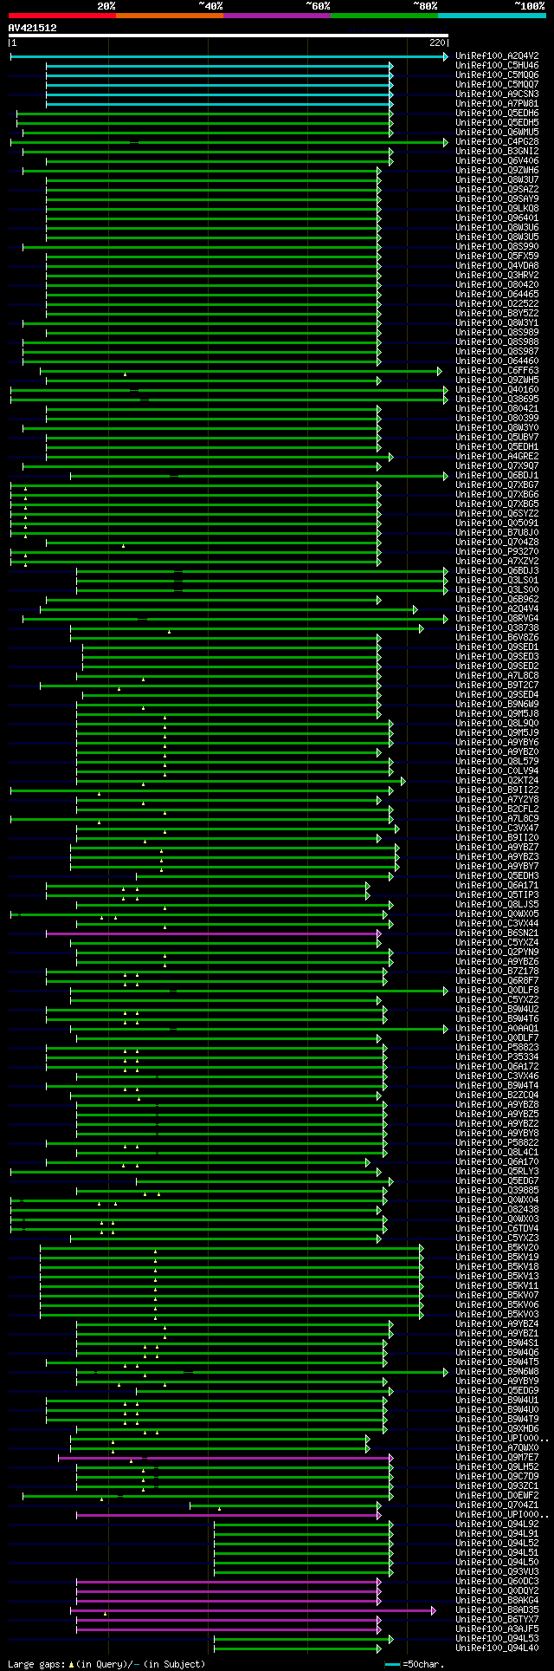The height and width of the screenshot is (1671, 554).
Task: Select the UniRef100_B9T2C7 entry
Action: (497, 686)
